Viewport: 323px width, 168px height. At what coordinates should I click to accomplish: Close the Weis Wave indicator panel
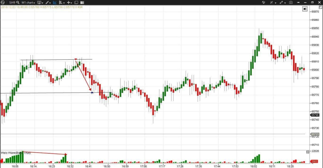[x=308, y=152]
